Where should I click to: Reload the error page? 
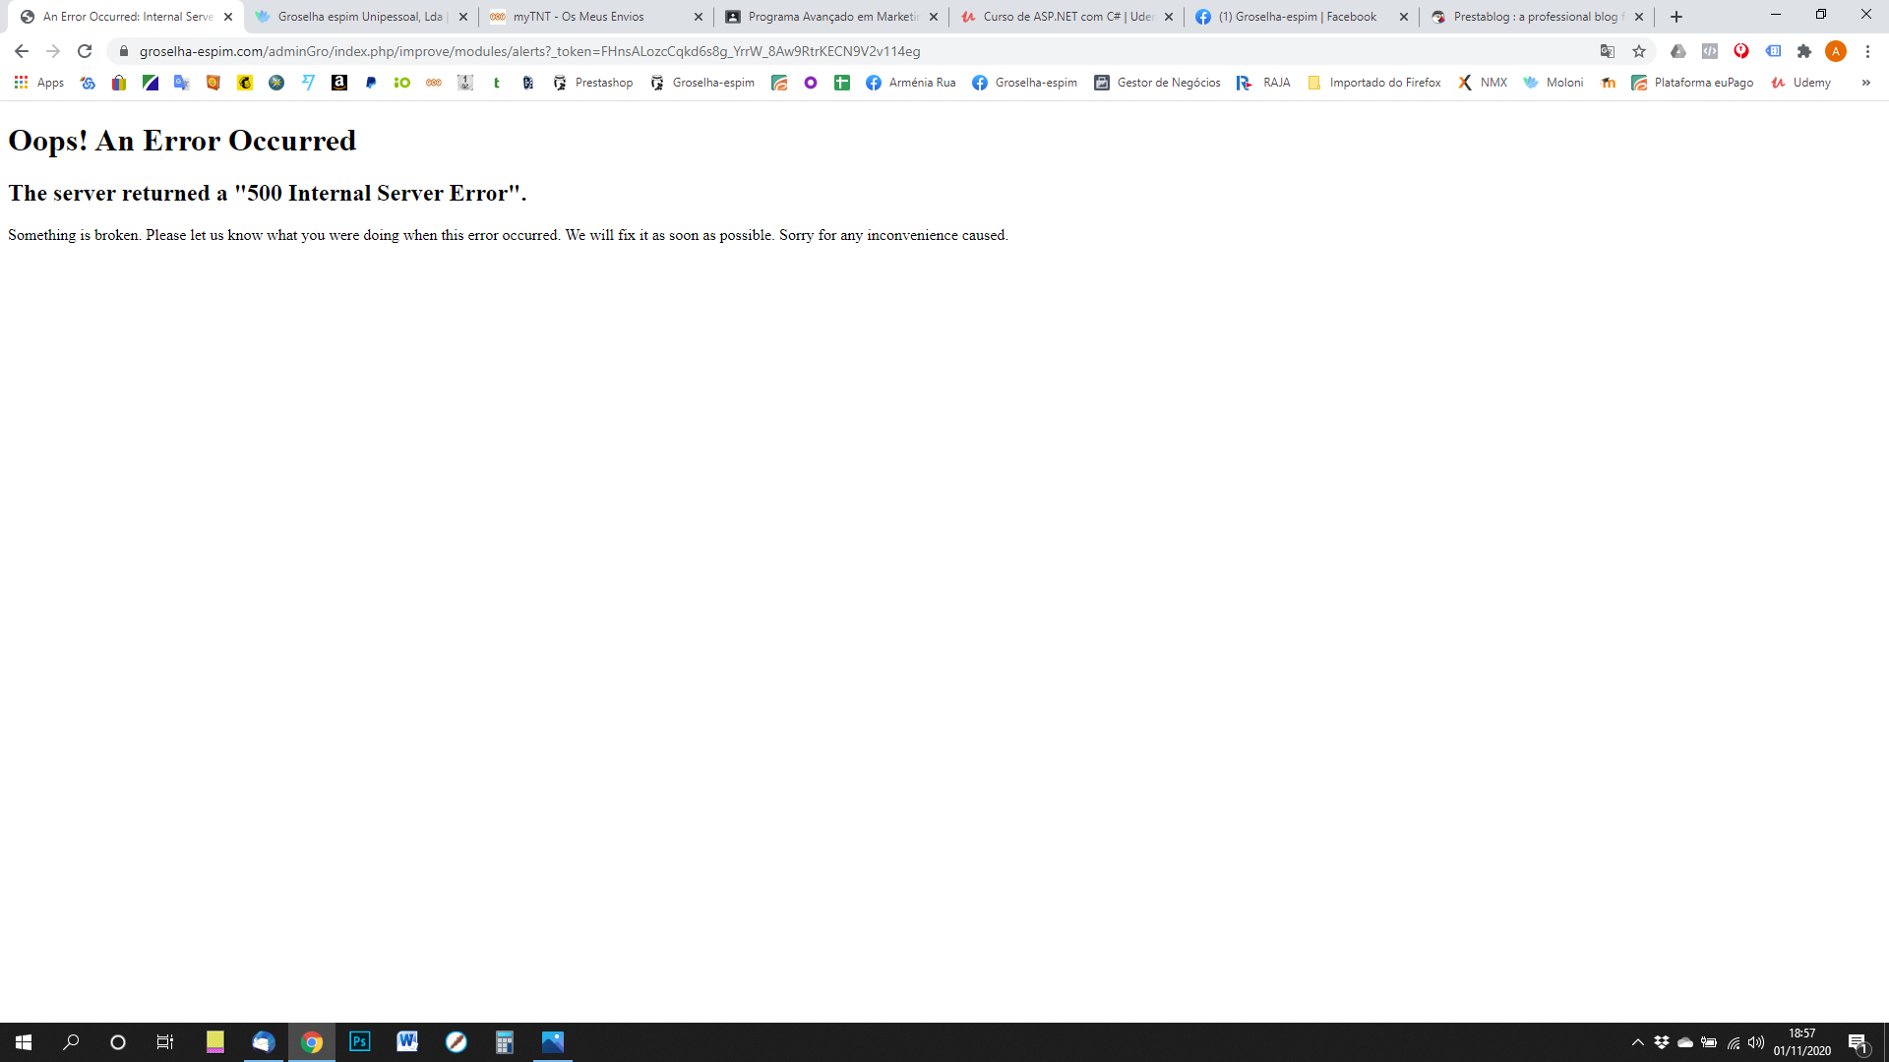[x=85, y=51]
